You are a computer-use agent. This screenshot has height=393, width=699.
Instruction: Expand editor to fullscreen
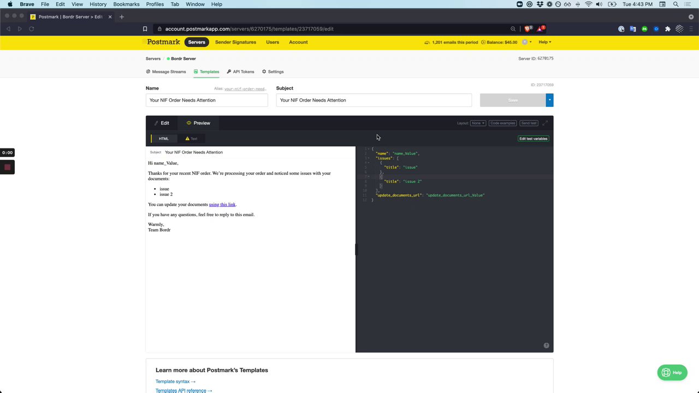tap(545, 123)
